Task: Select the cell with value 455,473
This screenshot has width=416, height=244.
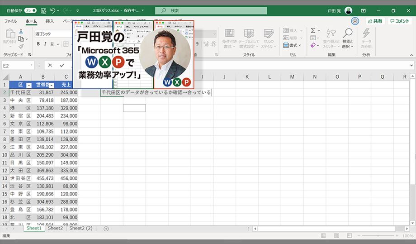Action: (x=43, y=178)
